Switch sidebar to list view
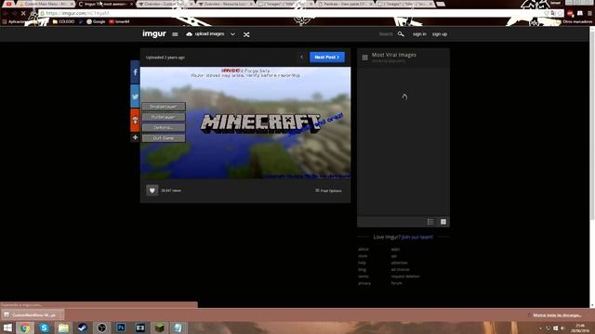The width and height of the screenshot is (595, 334). point(430,222)
